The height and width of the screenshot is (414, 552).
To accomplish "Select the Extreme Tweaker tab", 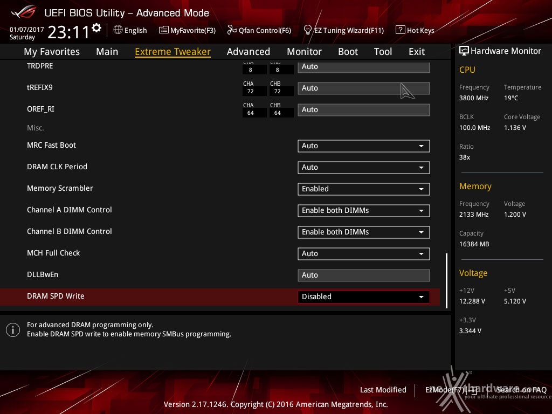I will [x=173, y=51].
